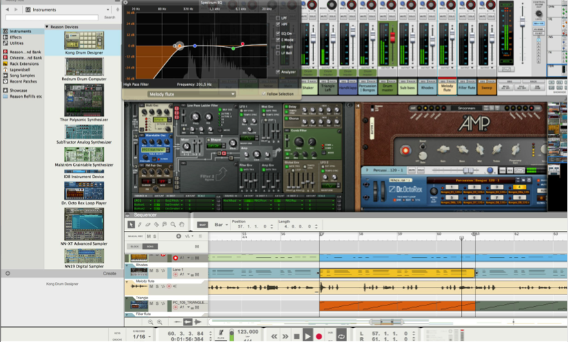Select the Pencil tool in Sequencer

click(139, 225)
